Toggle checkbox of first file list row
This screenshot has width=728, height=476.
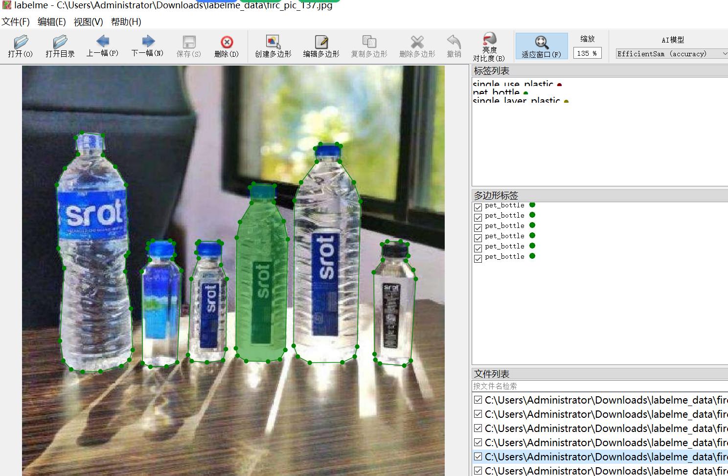(x=478, y=400)
